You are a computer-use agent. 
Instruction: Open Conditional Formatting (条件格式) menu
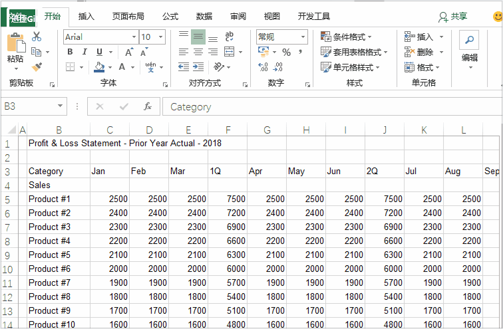pos(346,37)
